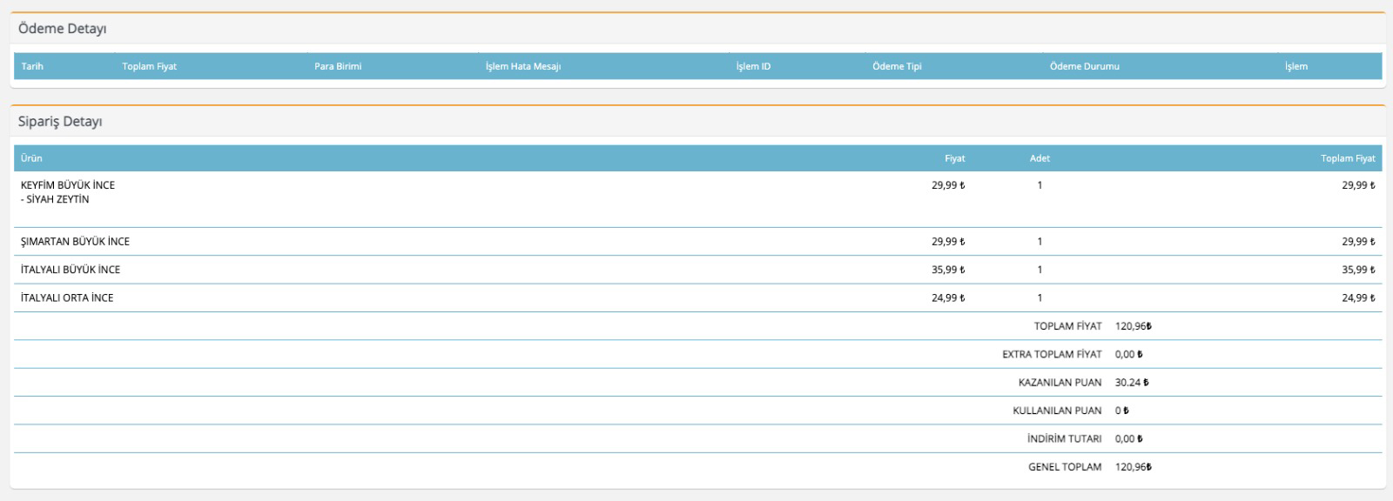The width and height of the screenshot is (1393, 501).
Task: Click the "KAZANILAN PUAN" summary label
Action: (1060, 383)
